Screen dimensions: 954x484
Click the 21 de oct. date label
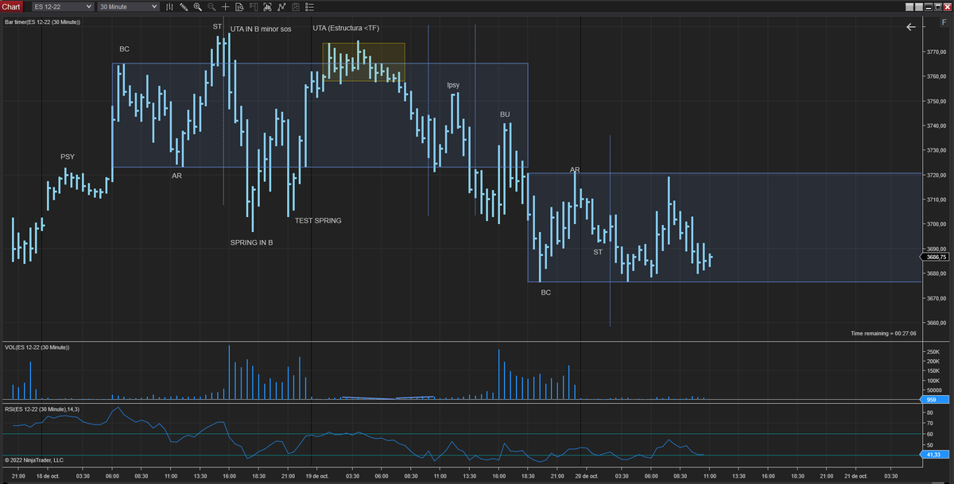pos(855,475)
